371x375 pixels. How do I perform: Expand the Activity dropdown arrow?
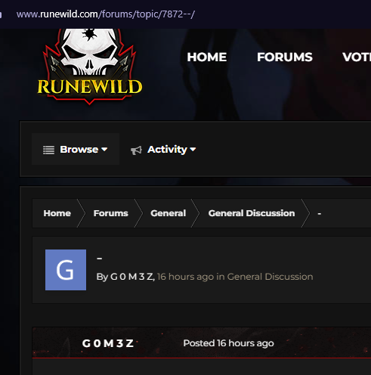(x=193, y=150)
